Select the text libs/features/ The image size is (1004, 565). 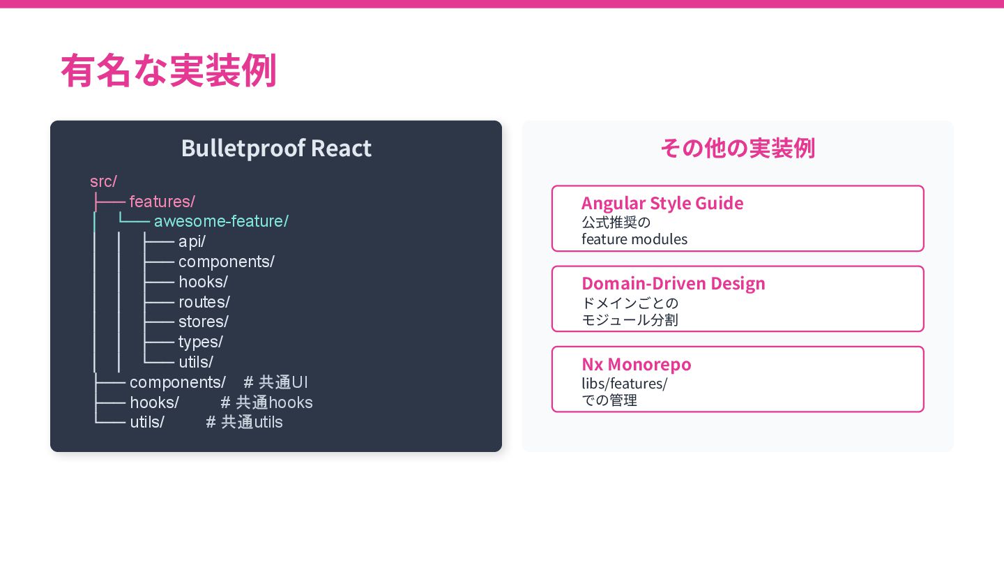625,384
